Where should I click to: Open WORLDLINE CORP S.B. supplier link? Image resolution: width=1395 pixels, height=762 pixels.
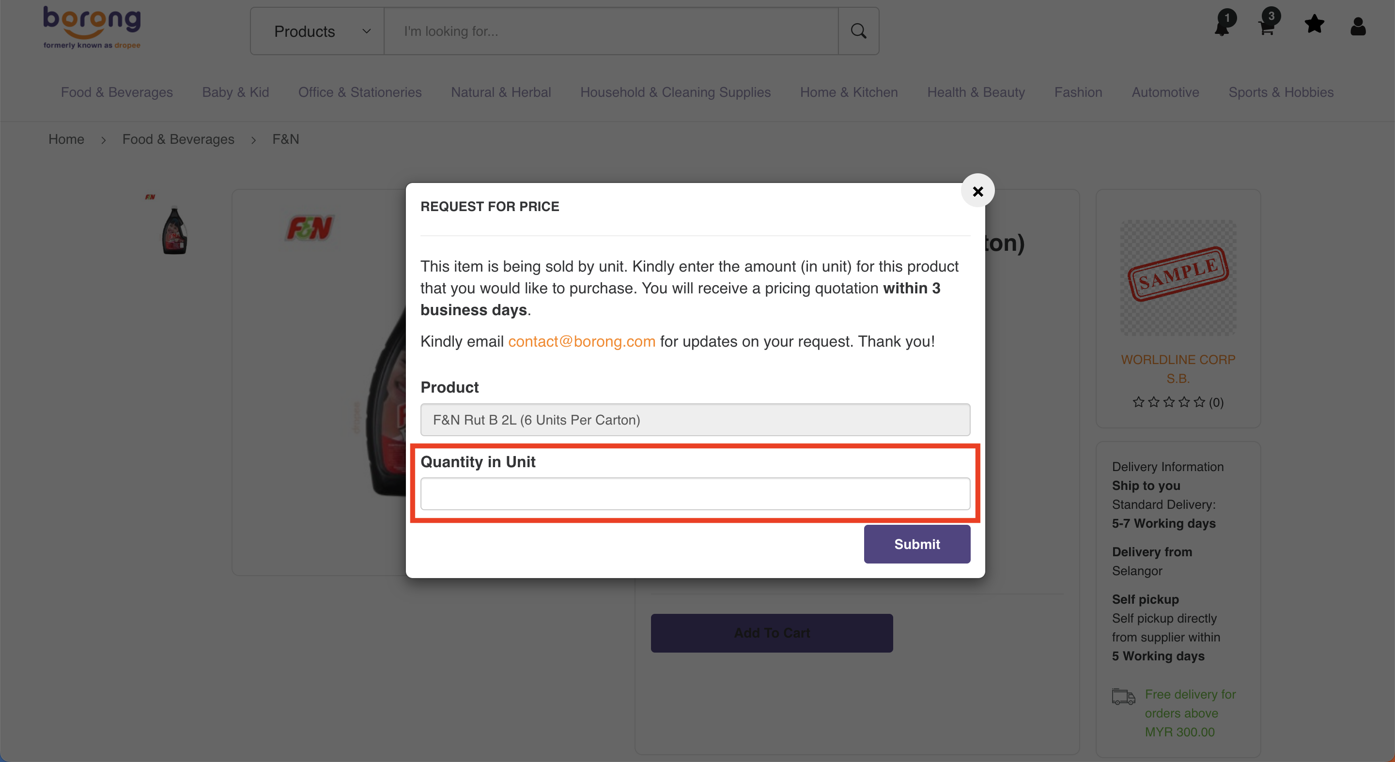tap(1178, 368)
